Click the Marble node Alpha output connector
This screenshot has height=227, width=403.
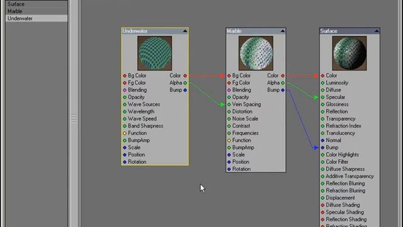(283, 83)
